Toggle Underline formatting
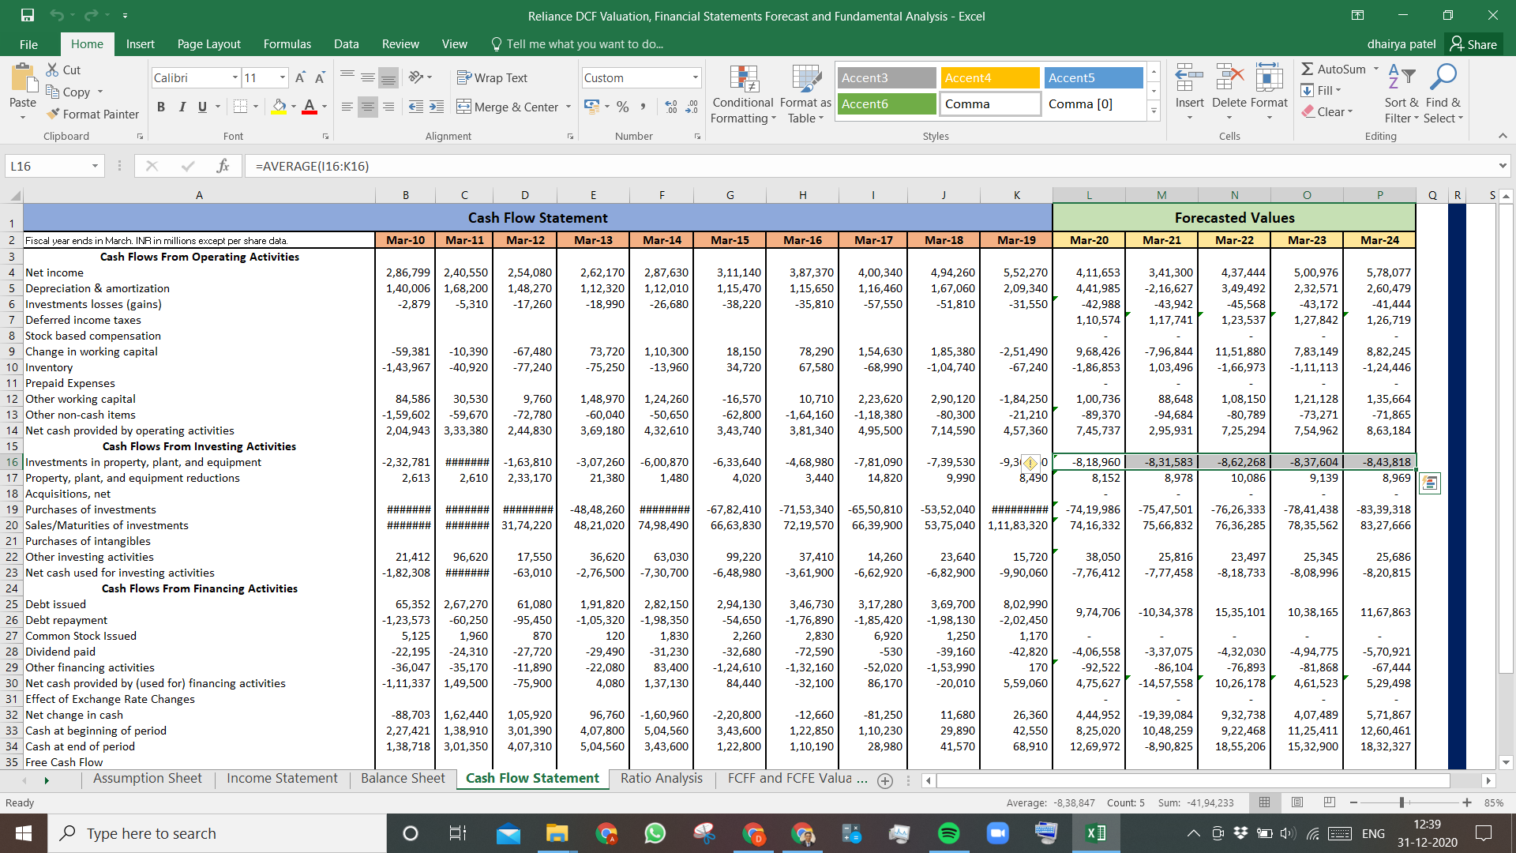 [202, 107]
